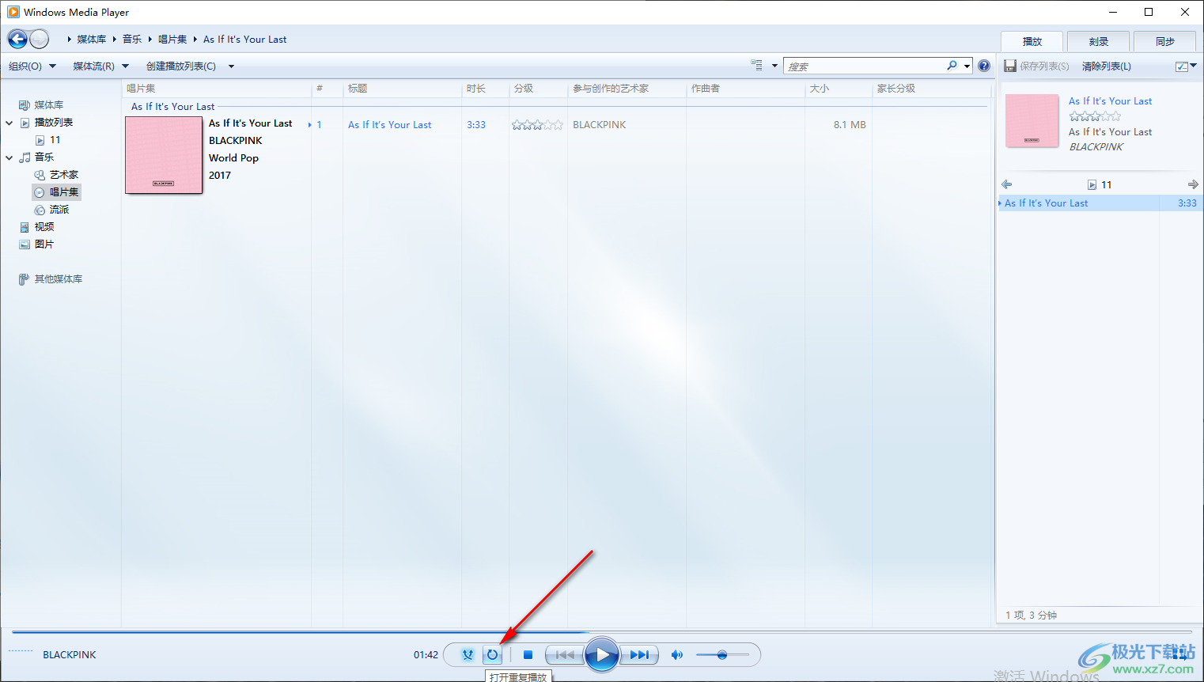This screenshot has width=1204, height=682.
Task: Sort by the 唱片集 column header
Action: point(216,89)
